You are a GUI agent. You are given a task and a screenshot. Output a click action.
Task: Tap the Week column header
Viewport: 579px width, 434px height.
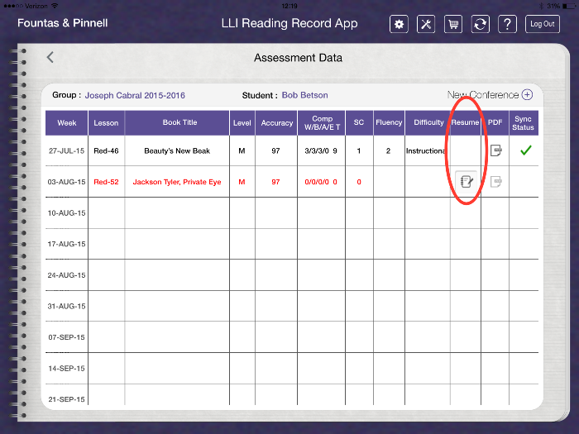point(67,123)
